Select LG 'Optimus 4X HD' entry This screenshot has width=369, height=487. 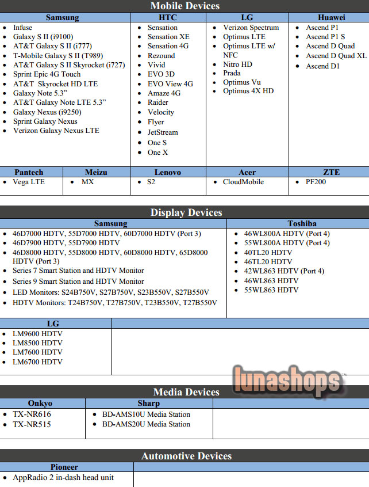(248, 91)
